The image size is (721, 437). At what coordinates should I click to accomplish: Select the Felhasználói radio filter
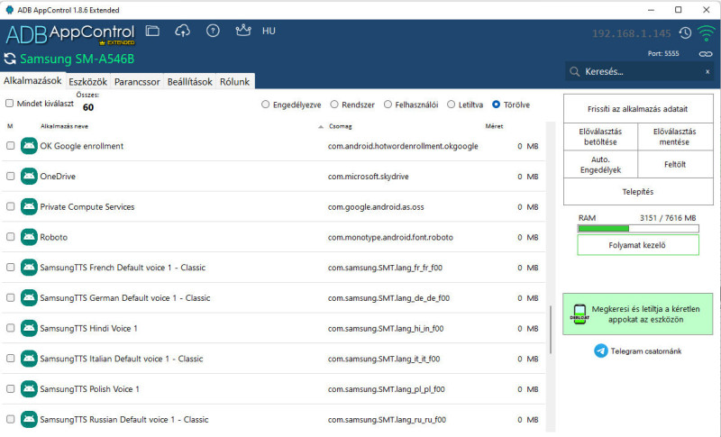(x=388, y=105)
